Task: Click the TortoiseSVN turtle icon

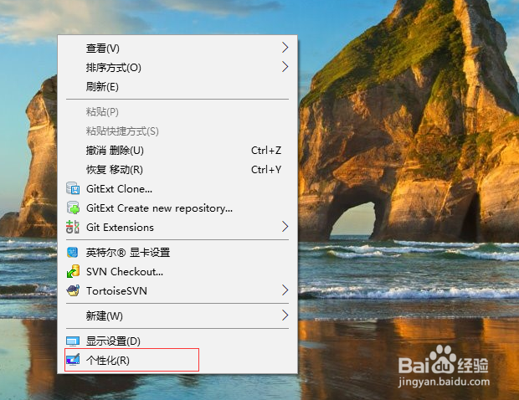Action: (x=73, y=290)
